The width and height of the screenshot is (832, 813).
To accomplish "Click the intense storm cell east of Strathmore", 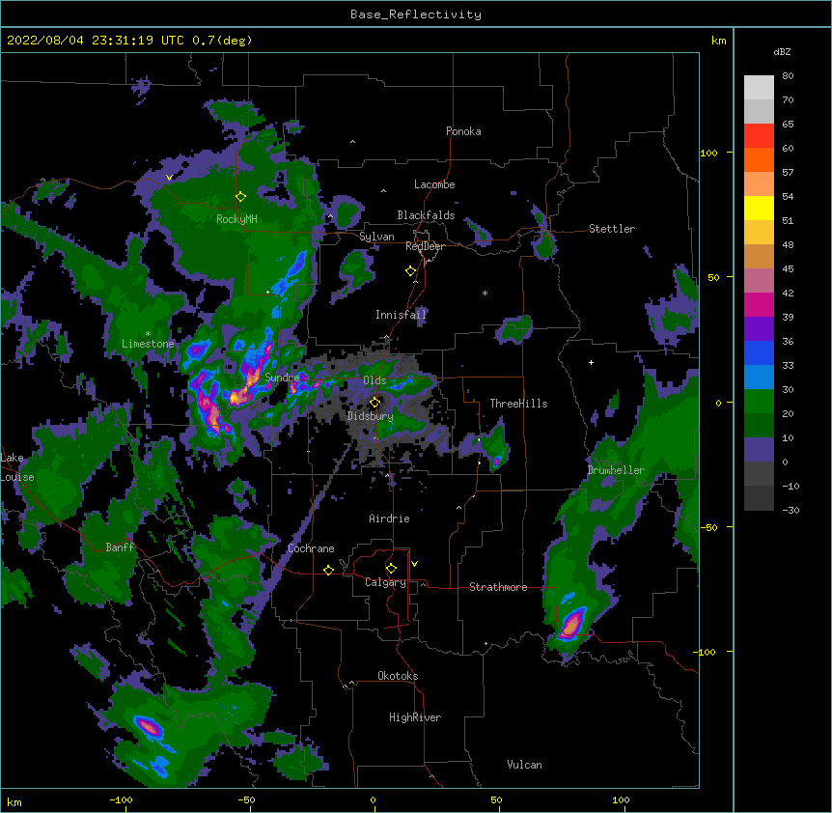I will [x=572, y=624].
